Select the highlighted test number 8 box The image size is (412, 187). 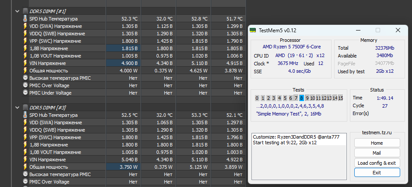coord(301,98)
